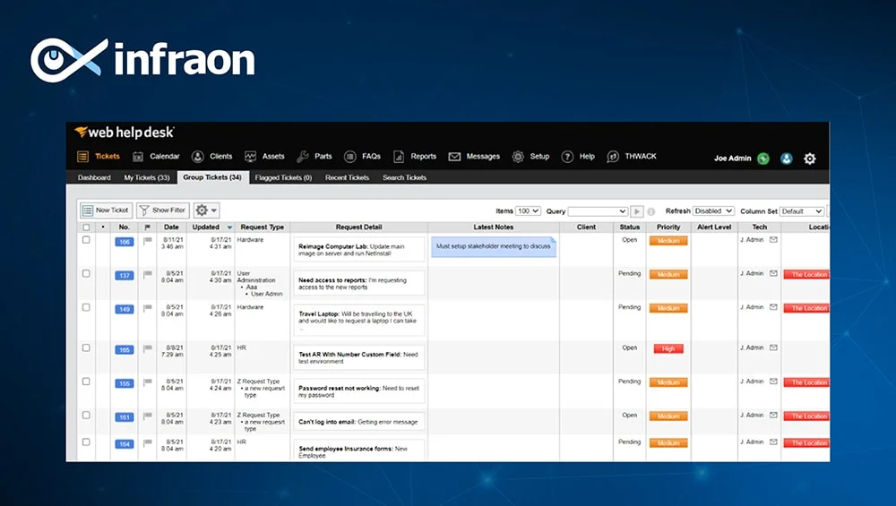
Task: Open the settings gear in the header
Action: point(810,159)
